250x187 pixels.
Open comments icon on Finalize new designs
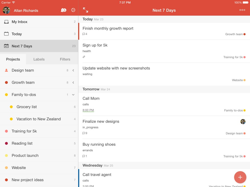[84, 133]
